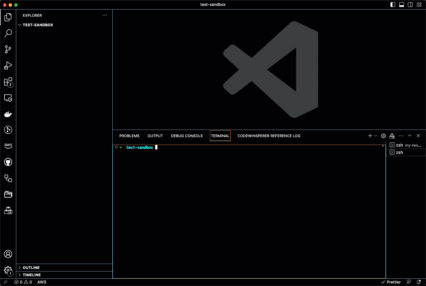
Task: Click the AWS status bar item
Action: pos(42,282)
